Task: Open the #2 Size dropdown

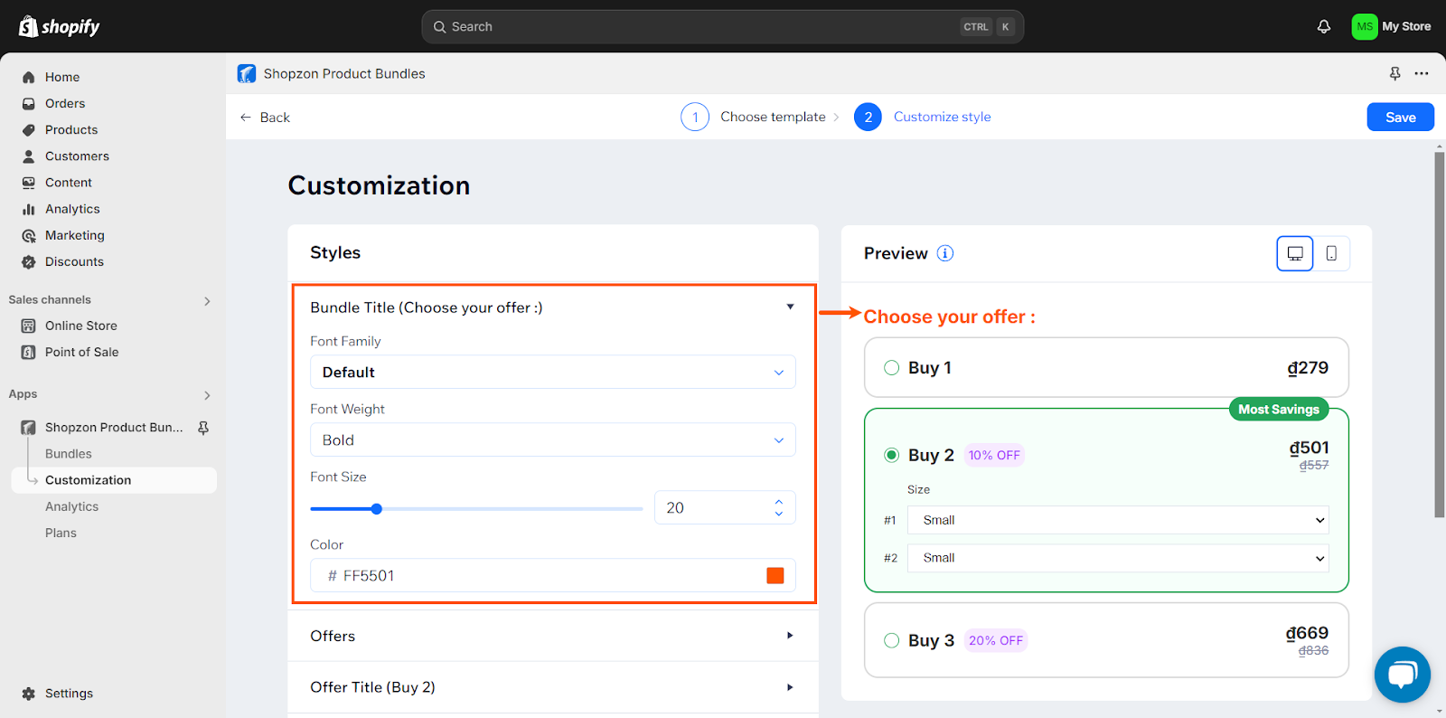Action: [x=1119, y=558]
